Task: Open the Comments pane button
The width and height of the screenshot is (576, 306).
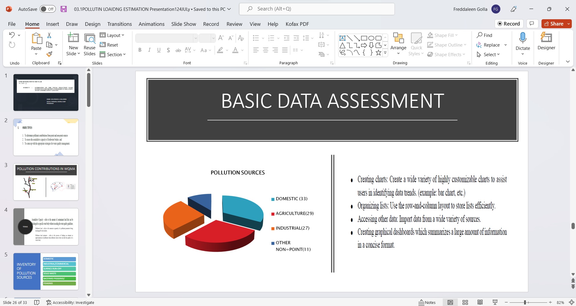Action: click(x=532, y=24)
